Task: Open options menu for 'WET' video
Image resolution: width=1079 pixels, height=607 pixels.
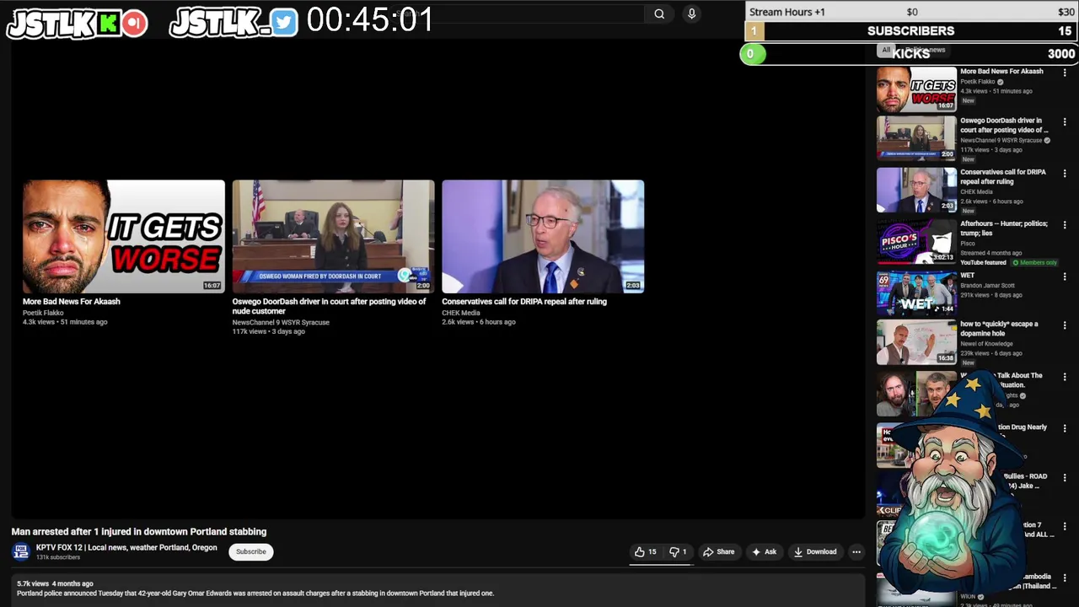Action: pos(1065,277)
